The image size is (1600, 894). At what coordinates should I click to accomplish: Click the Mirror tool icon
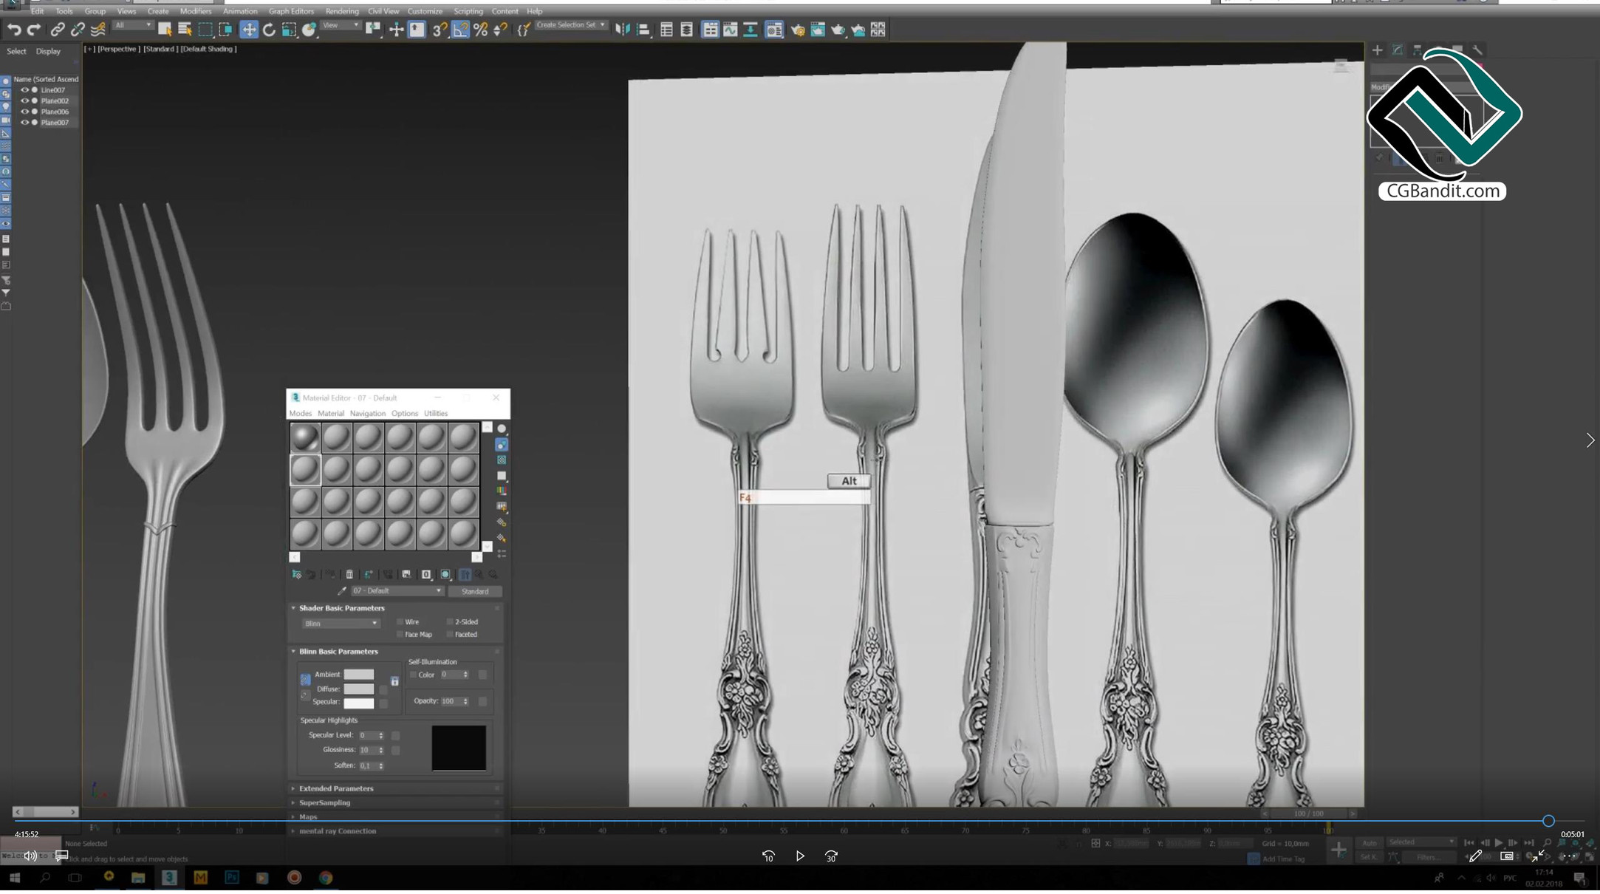click(623, 30)
